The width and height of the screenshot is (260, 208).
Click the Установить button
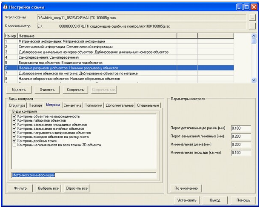click(x=186, y=200)
